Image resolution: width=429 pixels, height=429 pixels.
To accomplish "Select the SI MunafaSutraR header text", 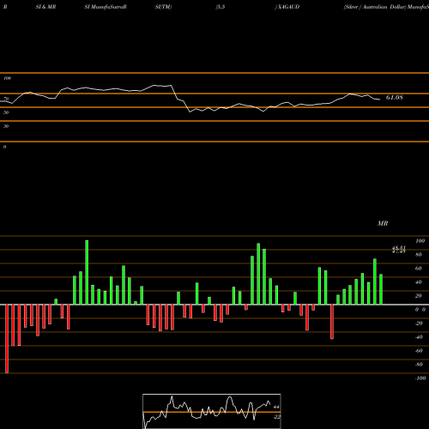I will (106, 7).
